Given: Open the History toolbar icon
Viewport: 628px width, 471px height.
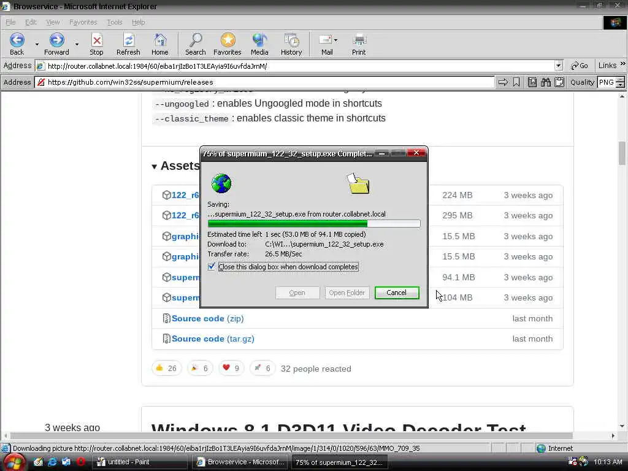Looking at the screenshot, I should (291, 40).
